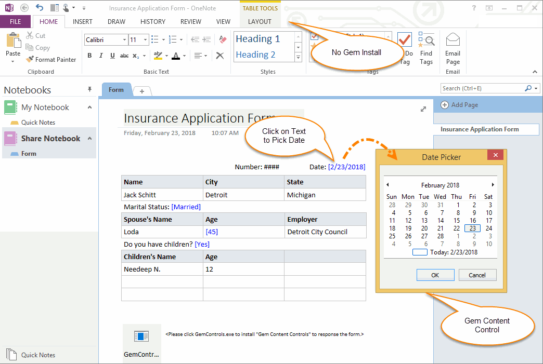This screenshot has width=543, height=364.
Task: Activate the Format Painter tool
Action: tap(51, 60)
